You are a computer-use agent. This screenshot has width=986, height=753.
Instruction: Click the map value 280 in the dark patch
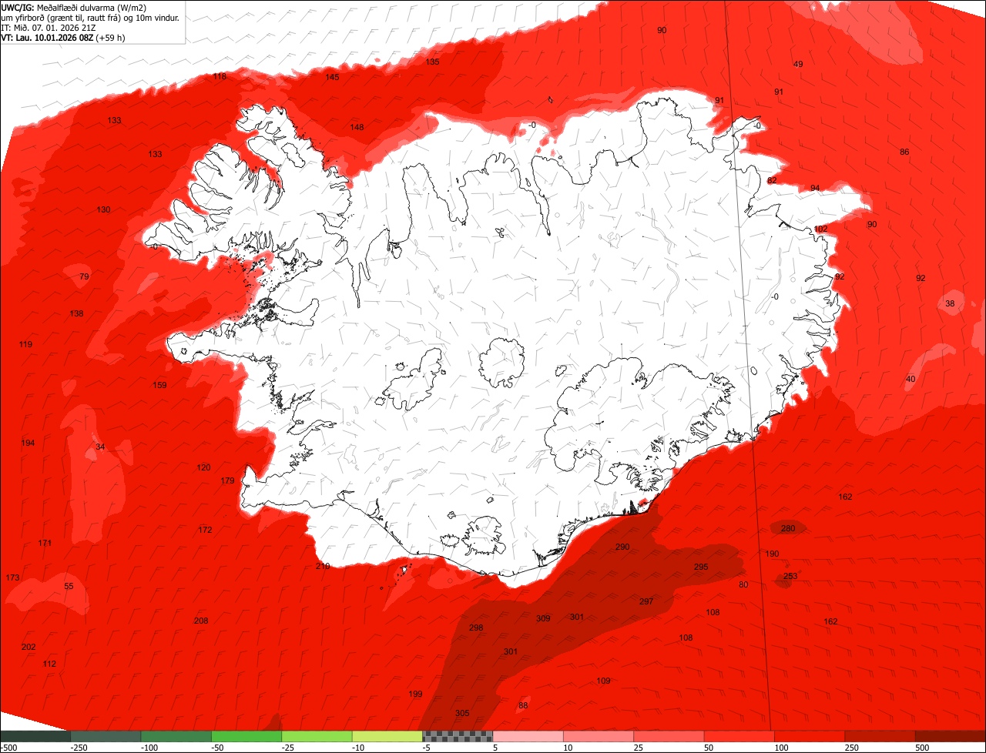click(x=787, y=528)
